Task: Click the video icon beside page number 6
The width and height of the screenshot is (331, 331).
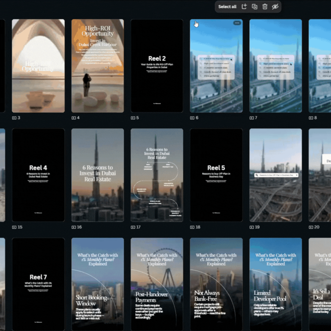Action: click(x=192, y=118)
